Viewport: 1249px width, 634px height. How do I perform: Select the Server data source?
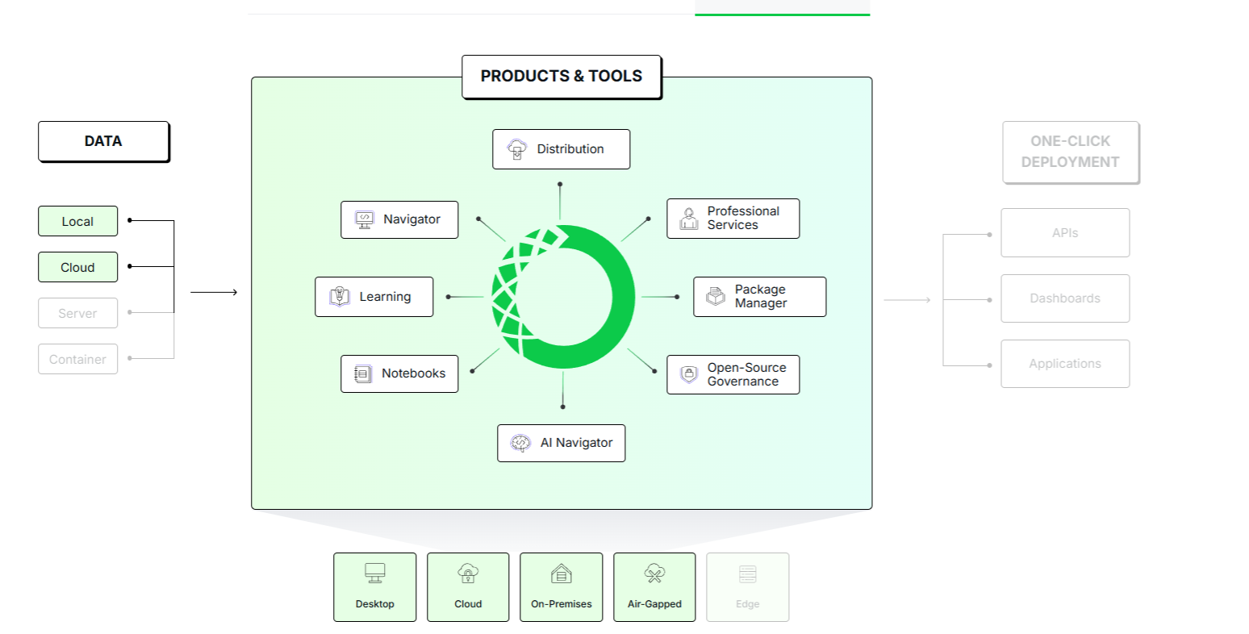tap(77, 313)
